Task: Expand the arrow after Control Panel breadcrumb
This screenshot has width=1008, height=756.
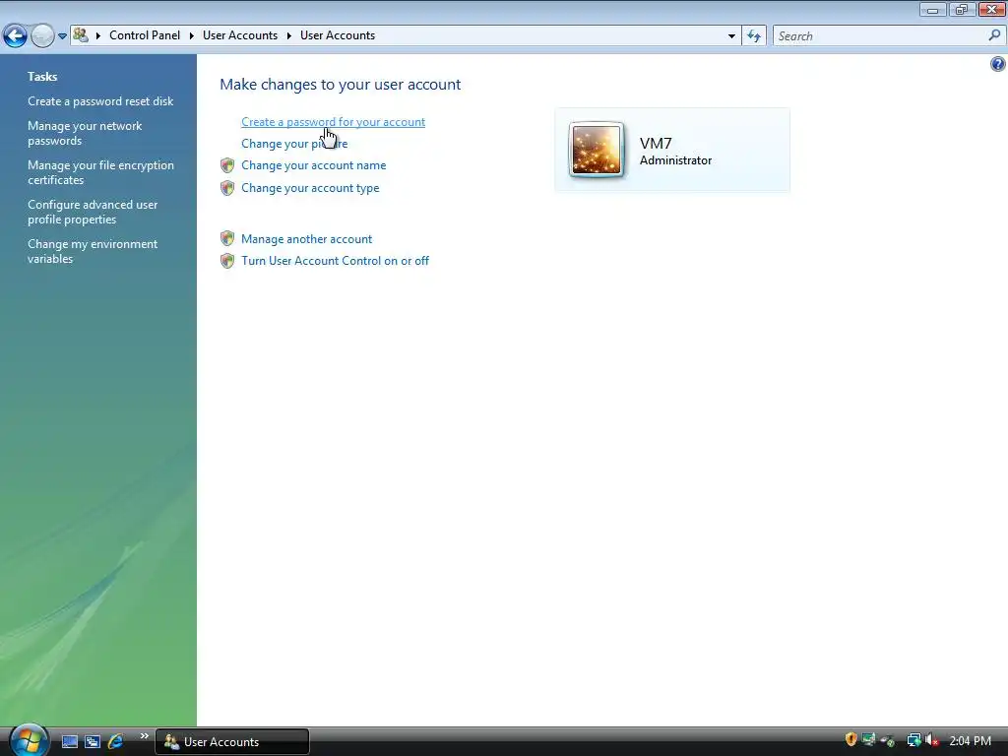Action: pyautogui.click(x=192, y=36)
